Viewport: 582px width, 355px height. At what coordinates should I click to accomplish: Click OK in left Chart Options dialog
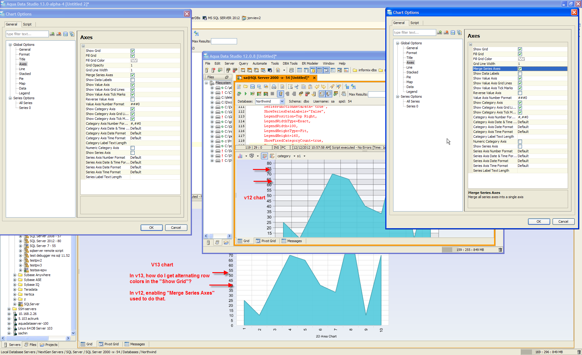click(152, 228)
